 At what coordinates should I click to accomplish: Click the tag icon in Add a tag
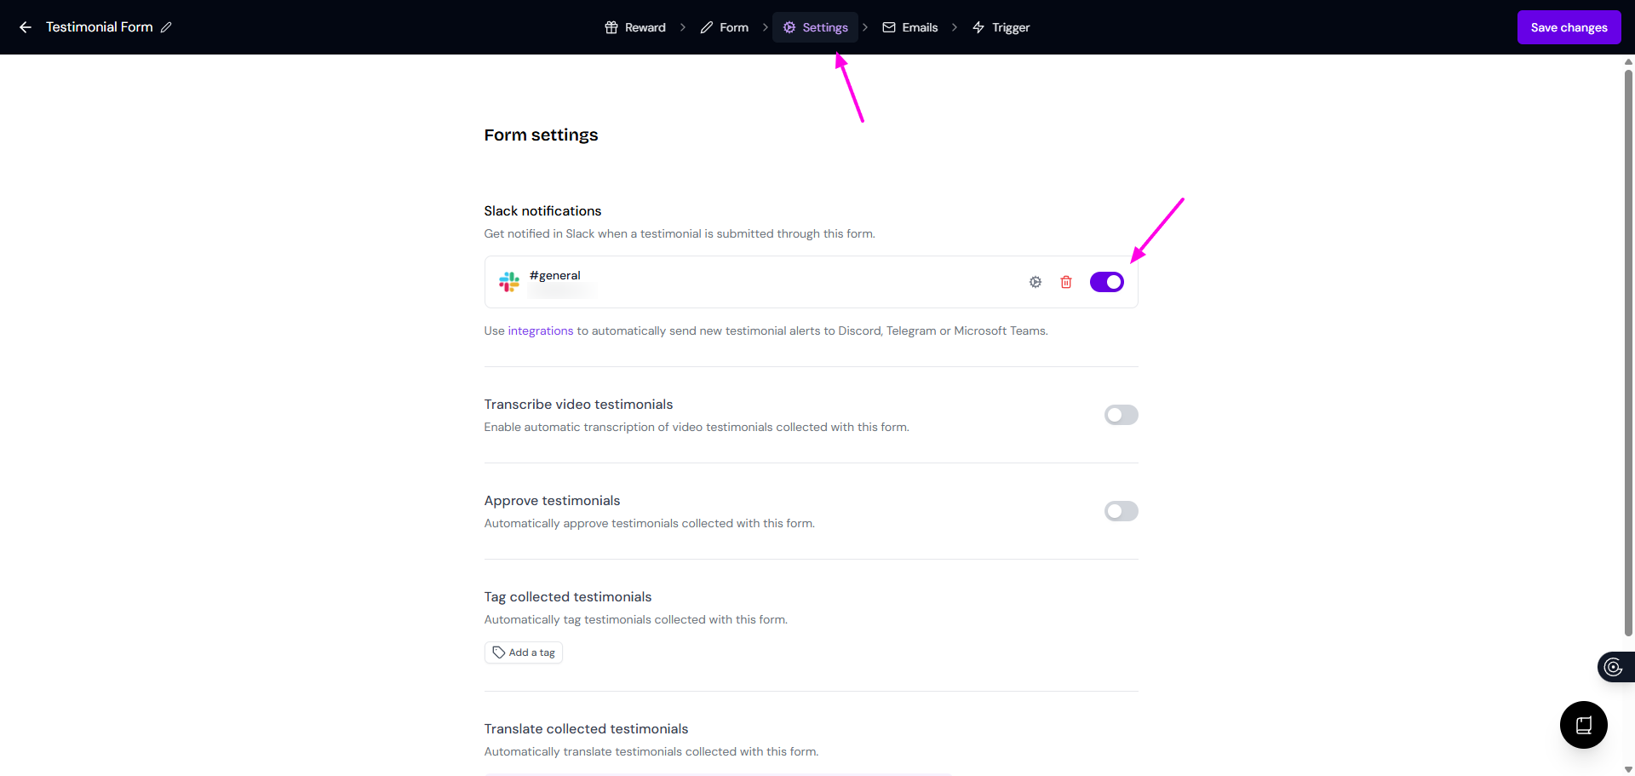click(x=499, y=652)
